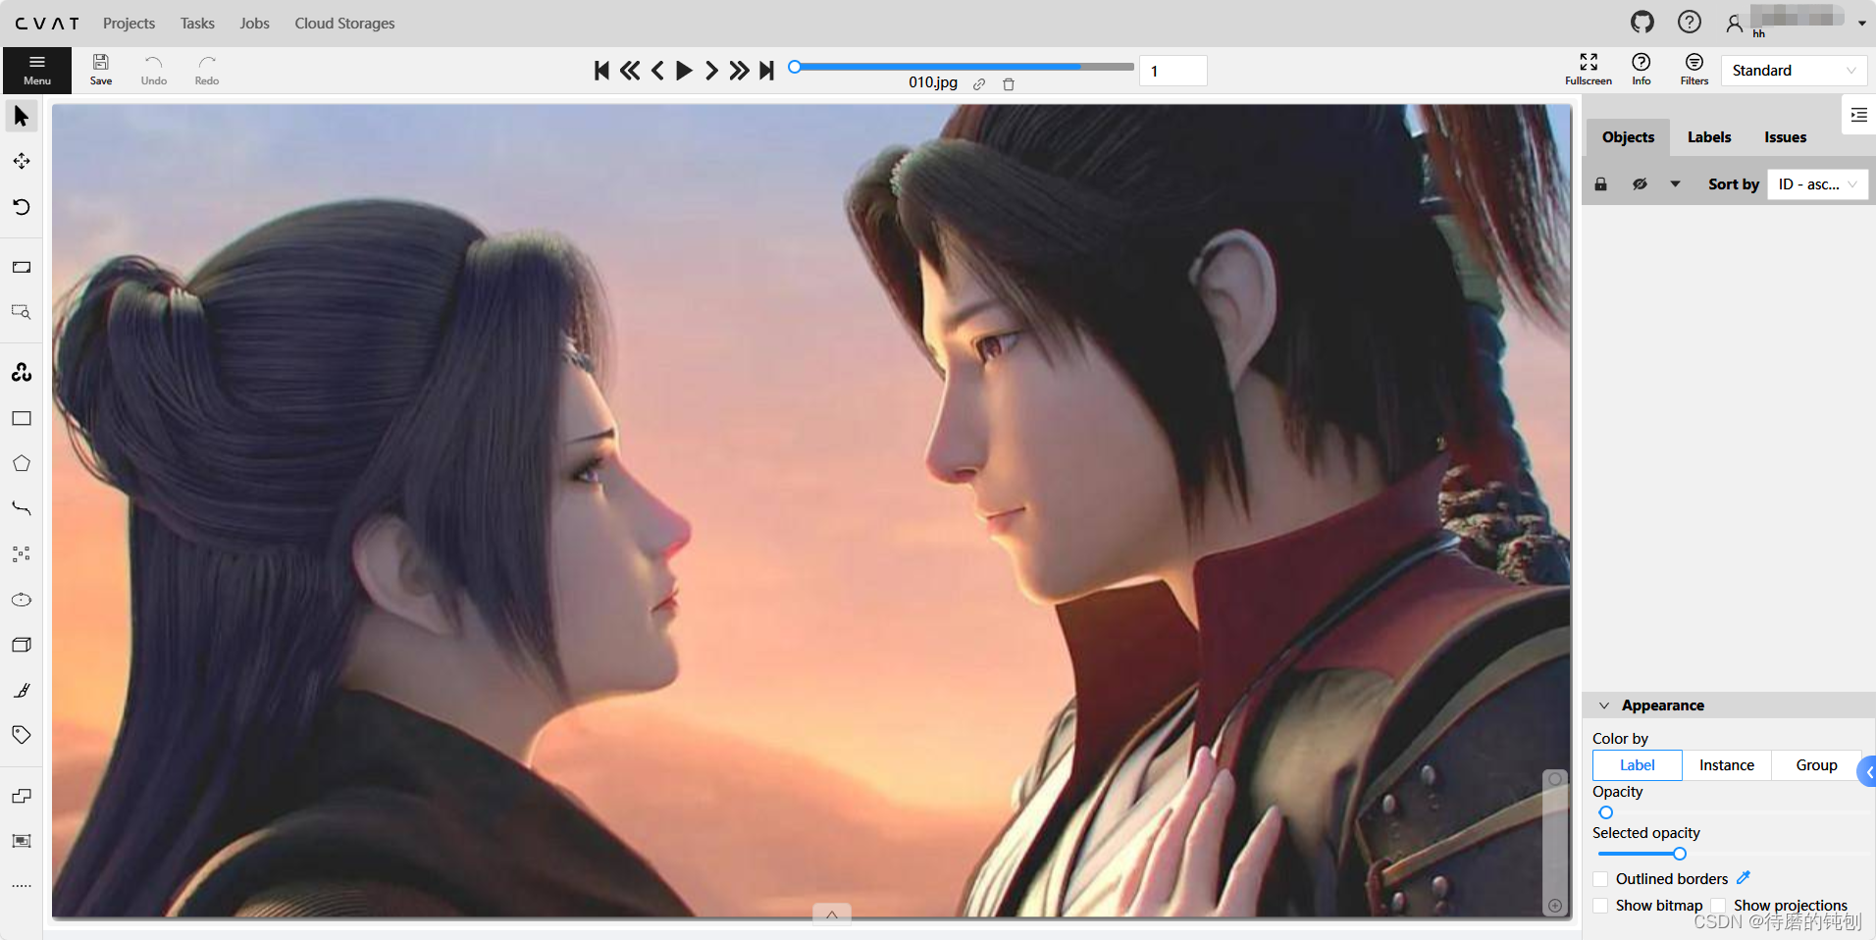Select the draw rectangle tool
The width and height of the screenshot is (1876, 940).
[x=21, y=418]
